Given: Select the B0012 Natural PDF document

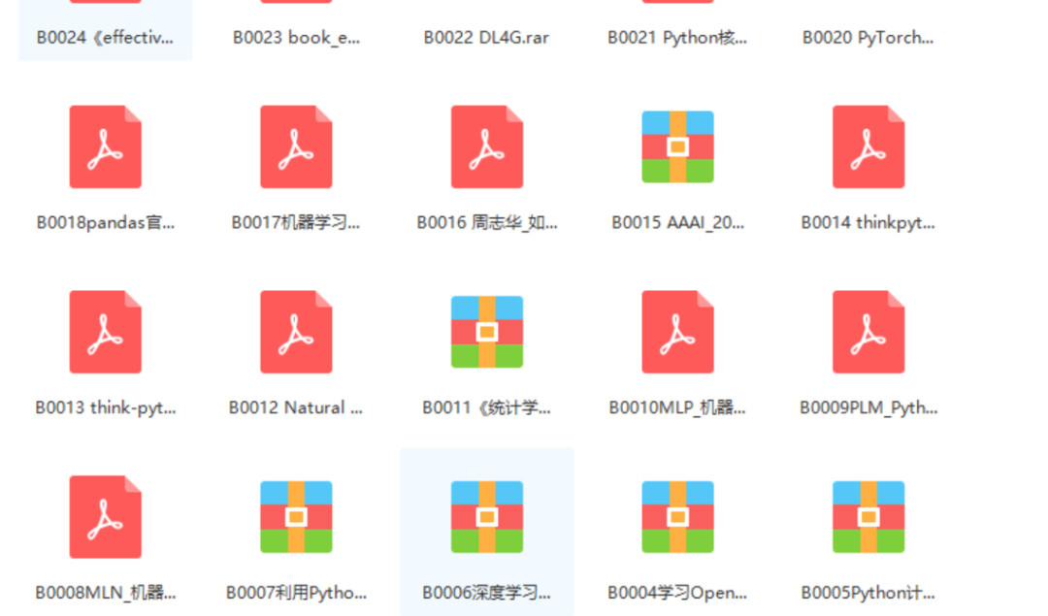Looking at the screenshot, I should point(296,331).
